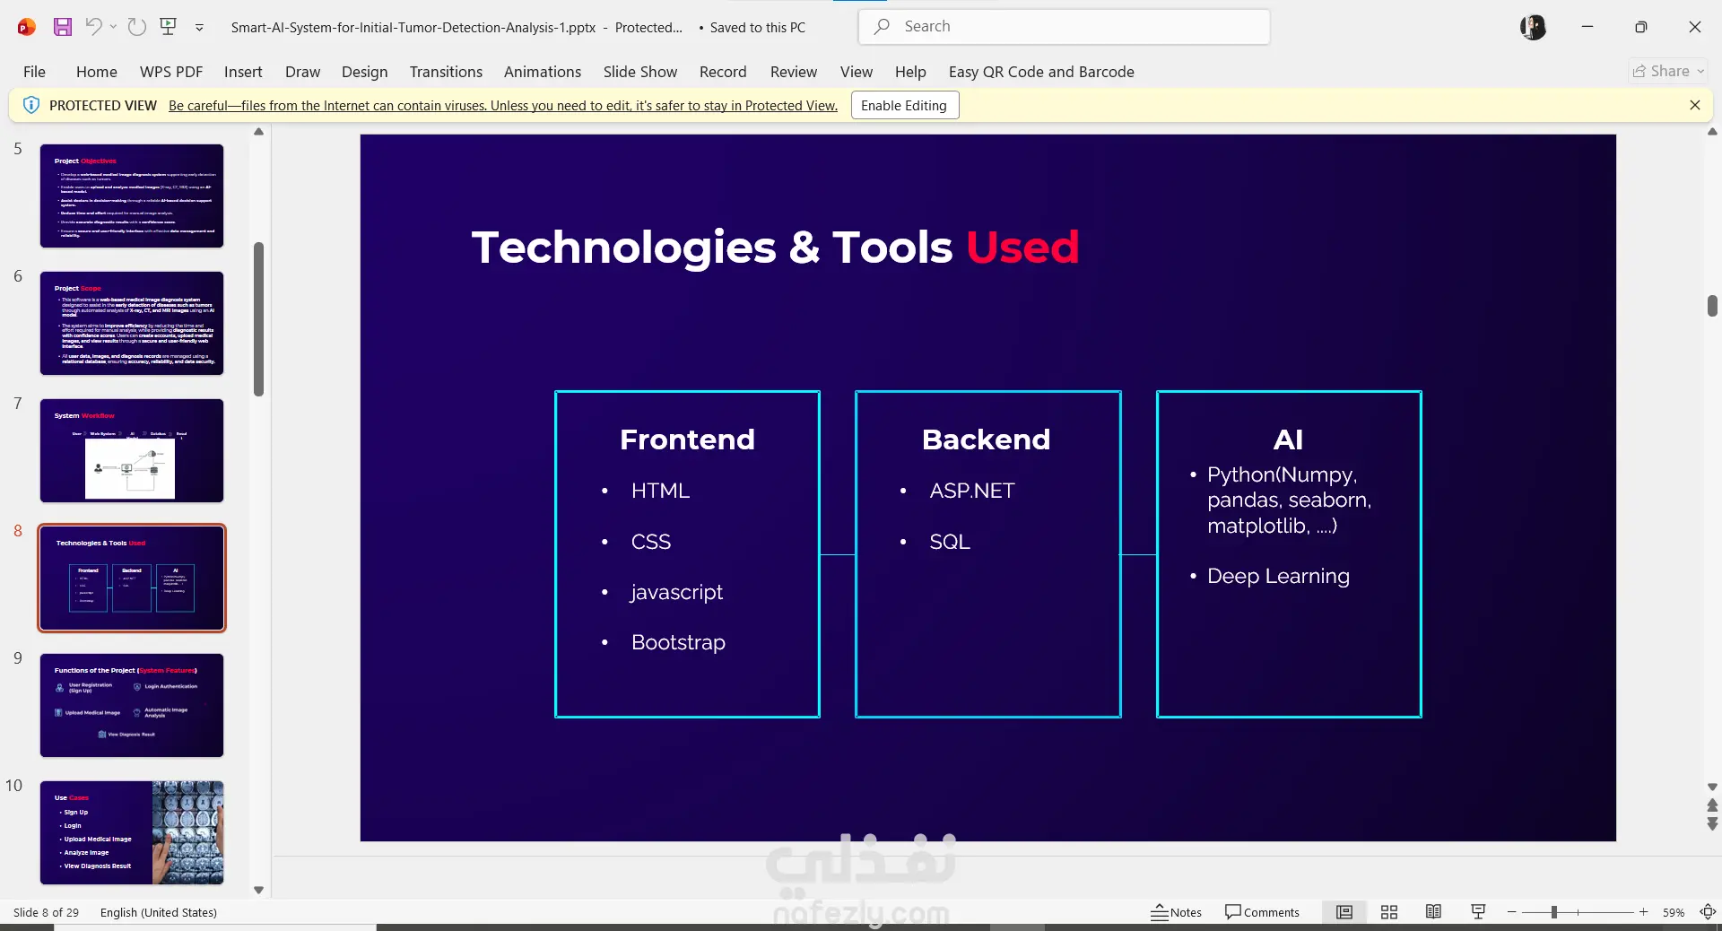Click the Deep Learning bullet text
This screenshot has height=931, width=1722.
click(1278, 576)
